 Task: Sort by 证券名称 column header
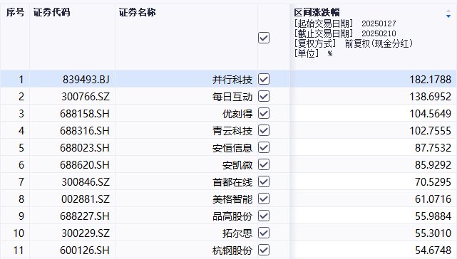coord(137,12)
